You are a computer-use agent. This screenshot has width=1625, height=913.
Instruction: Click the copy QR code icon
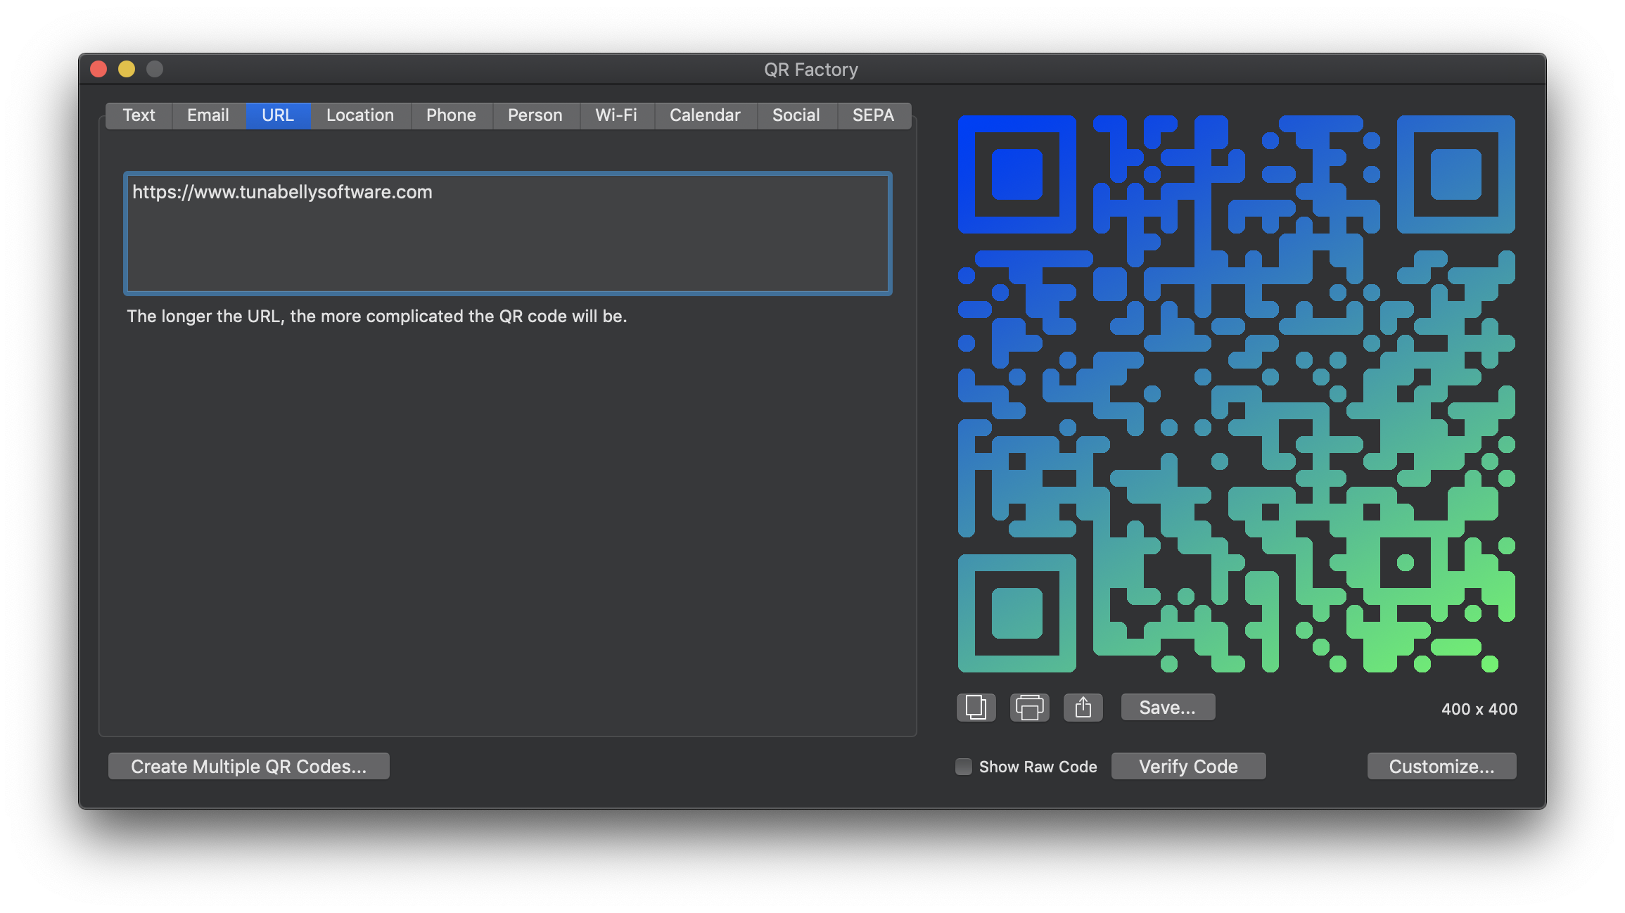click(x=974, y=708)
